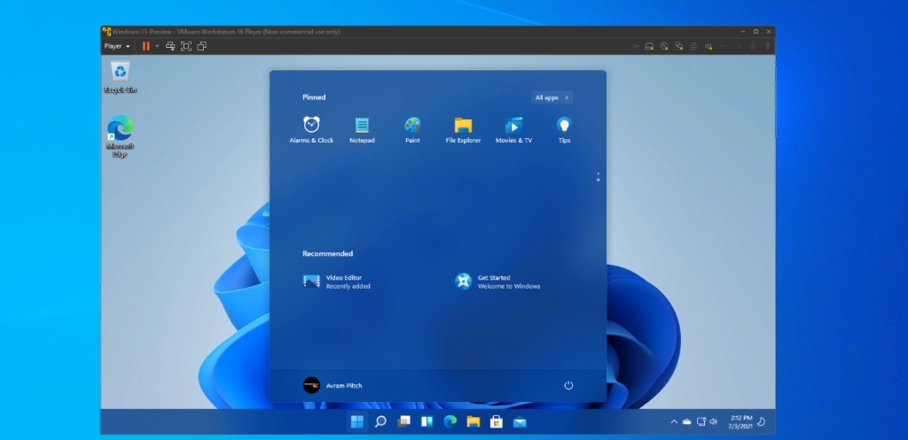Open Search from the Windows 11 taskbar
The width and height of the screenshot is (908, 440).
tap(380, 421)
